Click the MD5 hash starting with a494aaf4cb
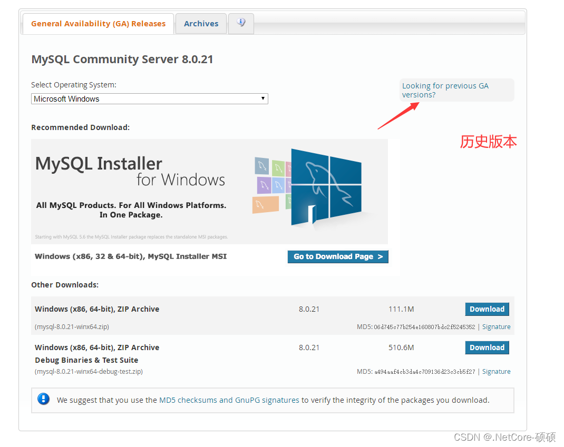 pyautogui.click(x=424, y=372)
